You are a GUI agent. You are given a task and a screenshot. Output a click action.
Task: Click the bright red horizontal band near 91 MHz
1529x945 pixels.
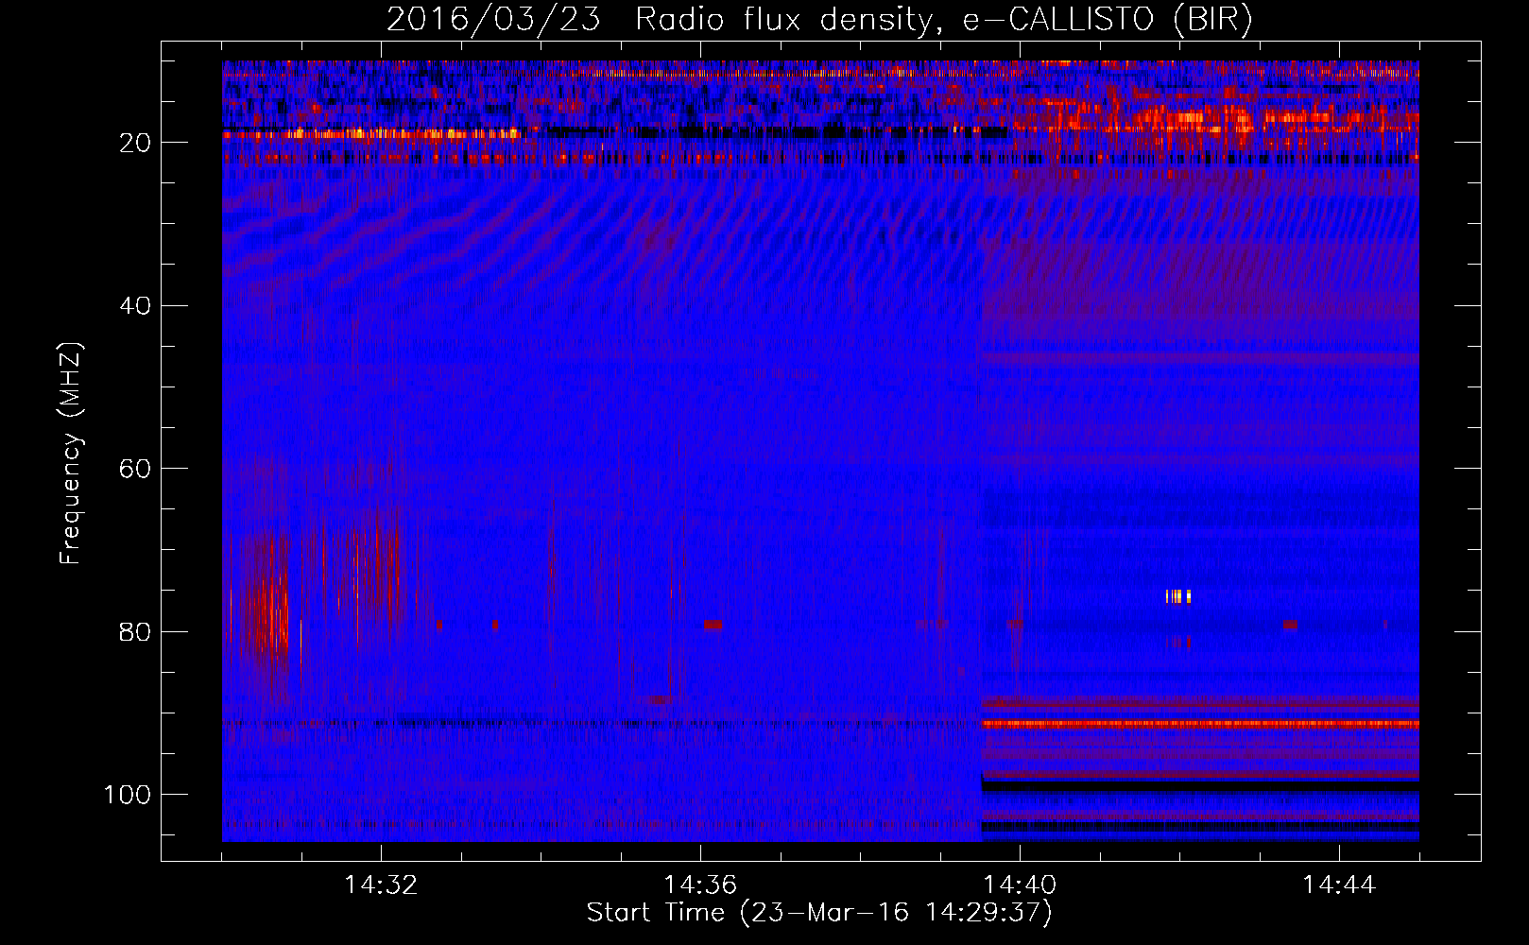[1200, 724]
